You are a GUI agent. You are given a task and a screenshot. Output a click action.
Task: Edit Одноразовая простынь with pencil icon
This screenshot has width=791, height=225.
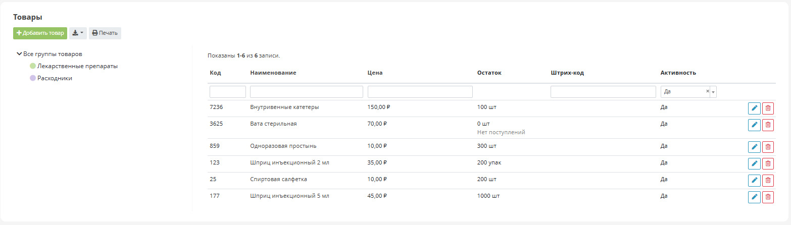pos(754,147)
